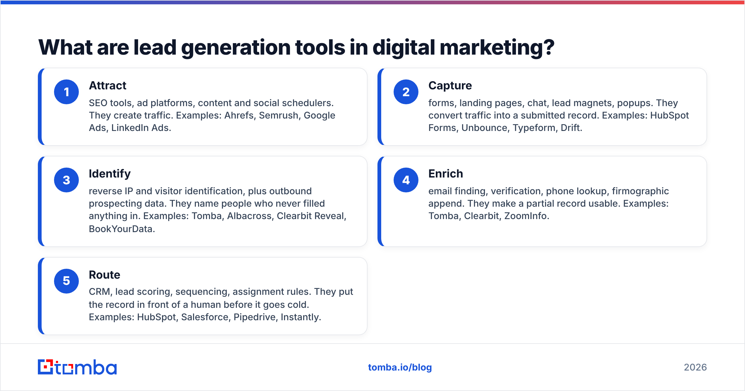Click the number 1 circle beside Attract
The image size is (745, 391).
(x=66, y=92)
